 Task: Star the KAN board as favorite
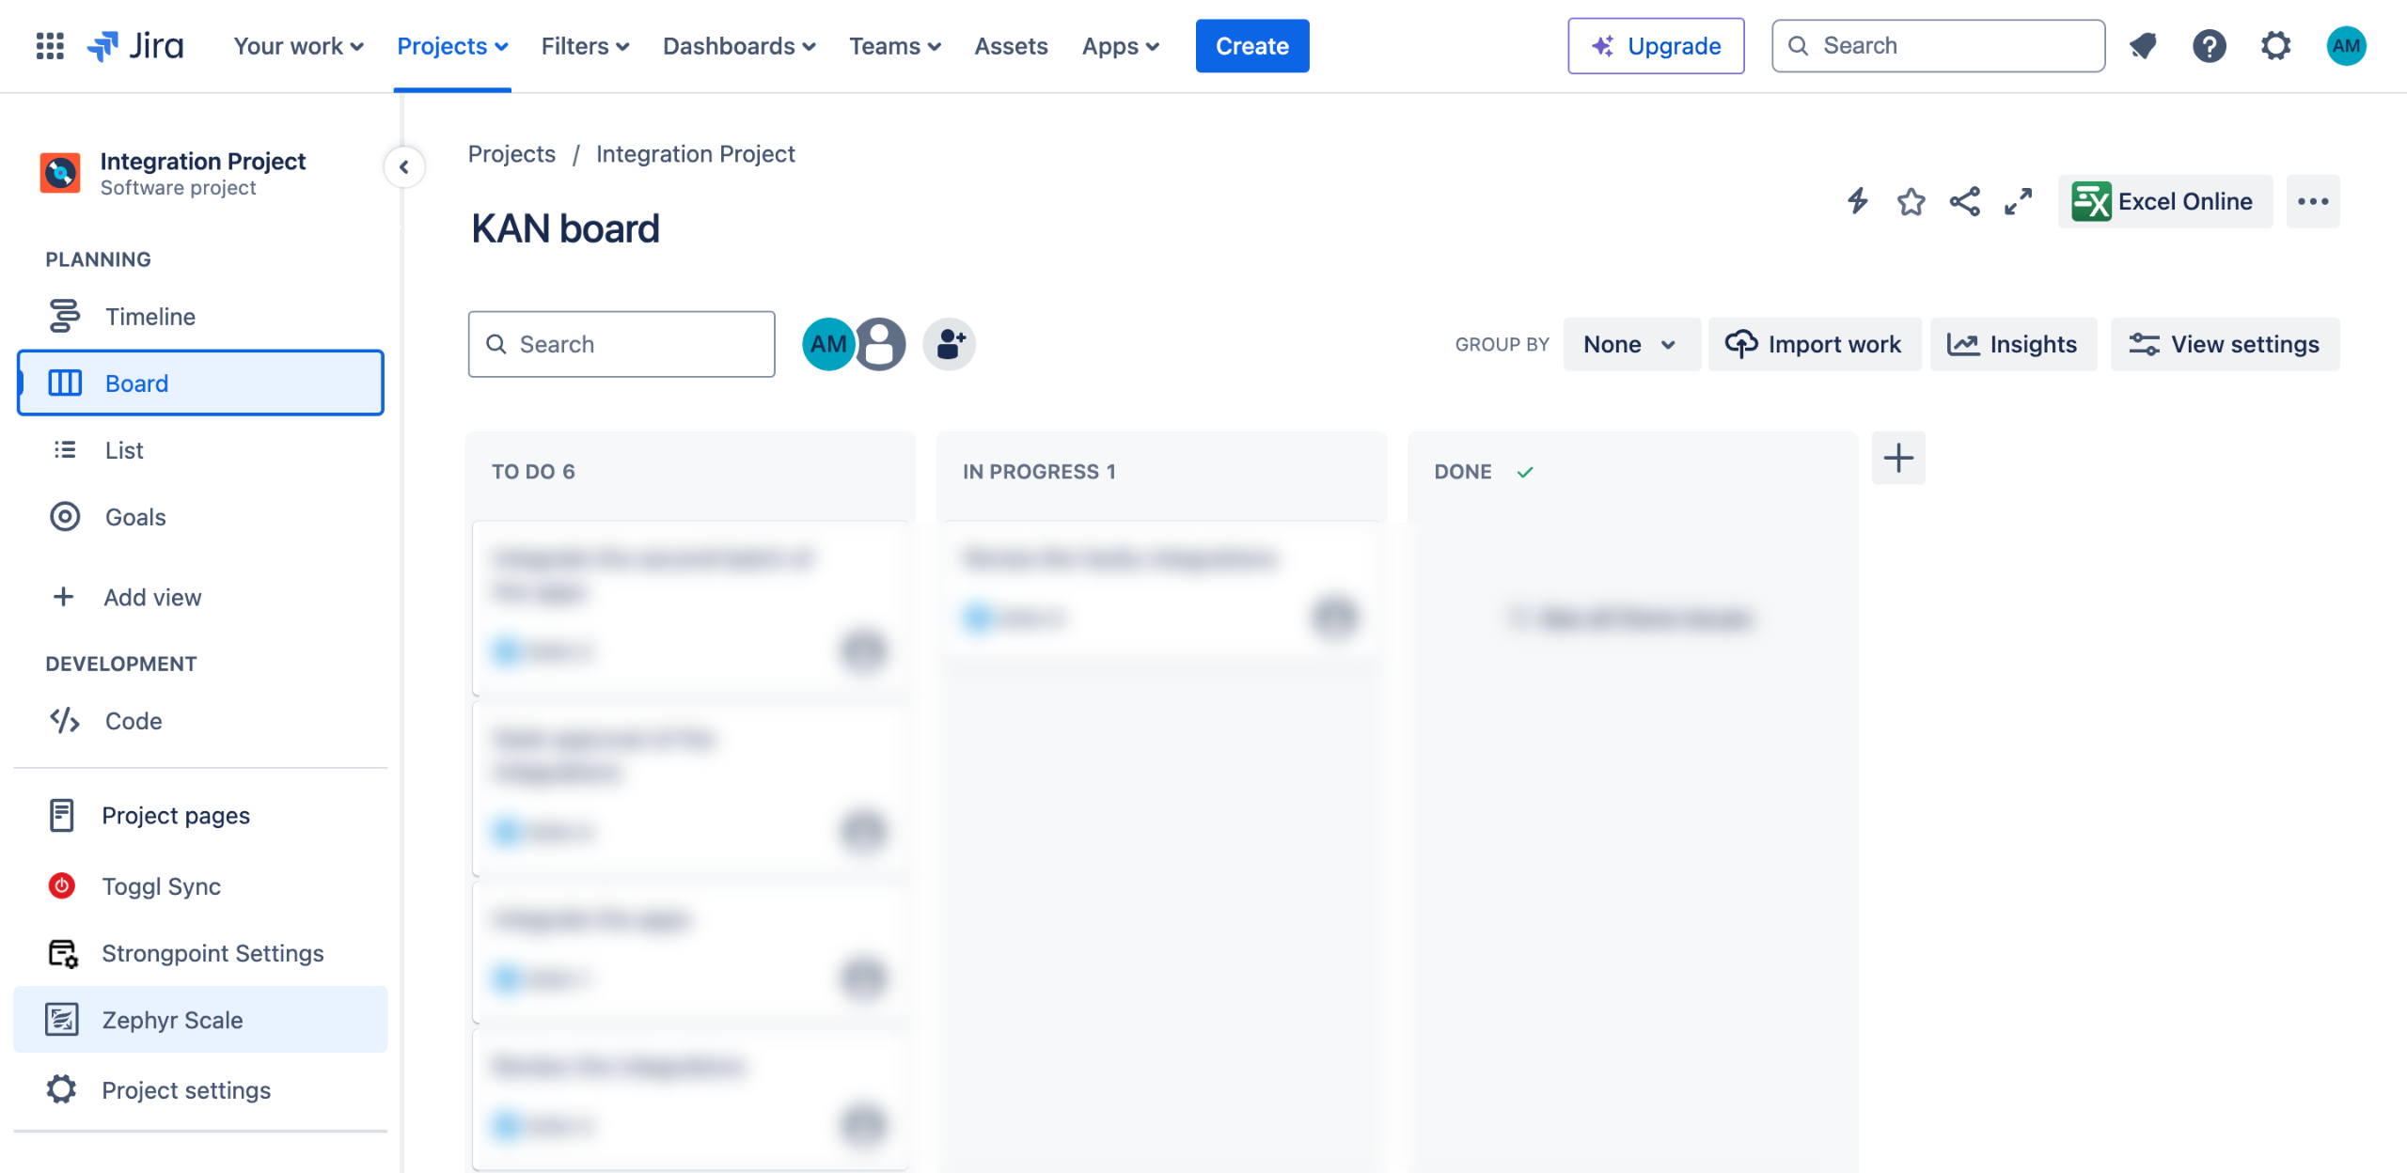tap(1911, 201)
